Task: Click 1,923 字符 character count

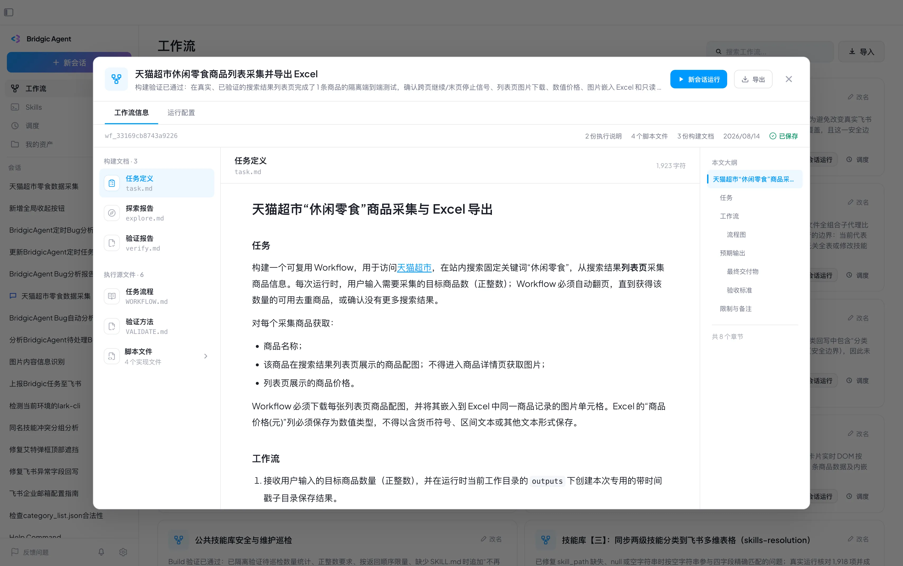Action: (671, 165)
